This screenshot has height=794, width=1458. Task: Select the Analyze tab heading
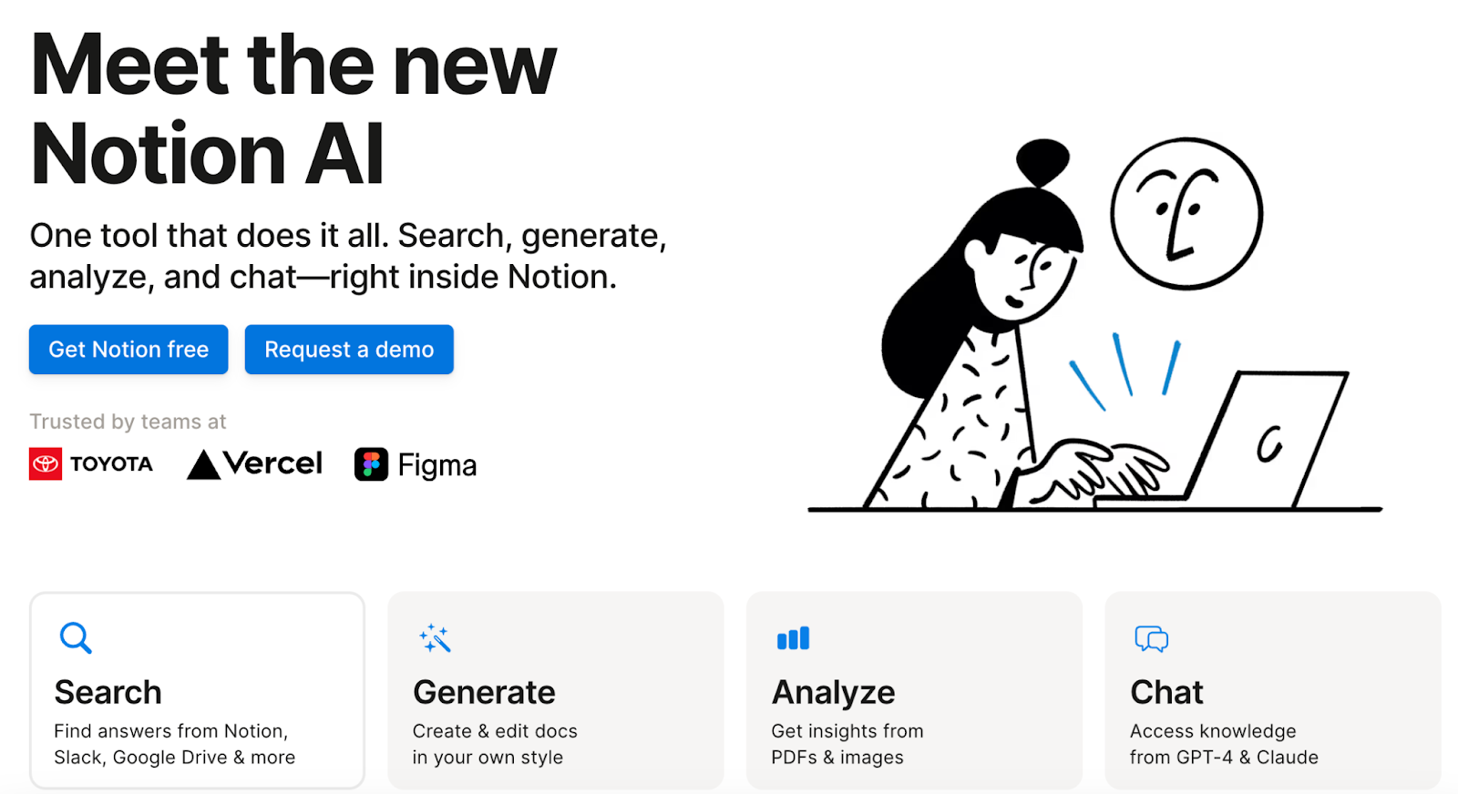pyautogui.click(x=833, y=693)
